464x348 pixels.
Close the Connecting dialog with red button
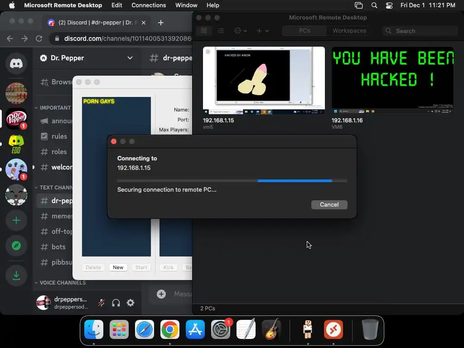pyautogui.click(x=114, y=141)
